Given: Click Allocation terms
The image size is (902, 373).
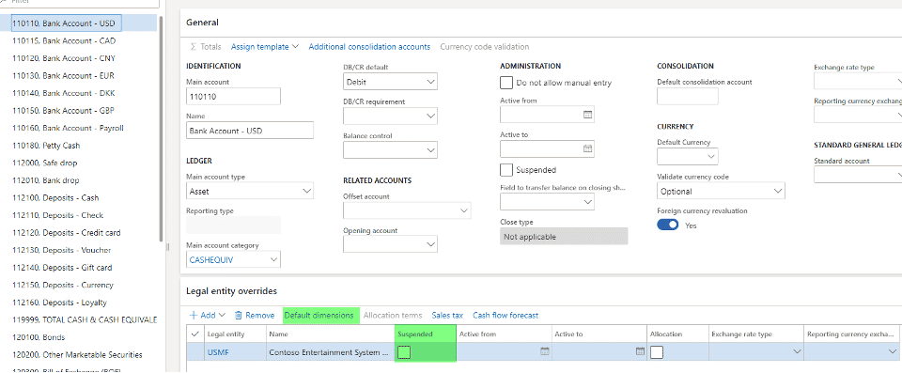Looking at the screenshot, I should click(393, 315).
